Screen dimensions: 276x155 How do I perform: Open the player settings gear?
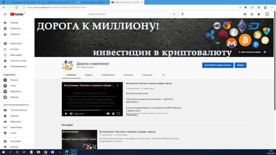coord(113,114)
